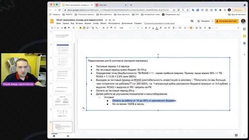This screenshot has height=140, width=249.
Task: Click the More options ellipsis in toolbar
Action: point(217,28)
